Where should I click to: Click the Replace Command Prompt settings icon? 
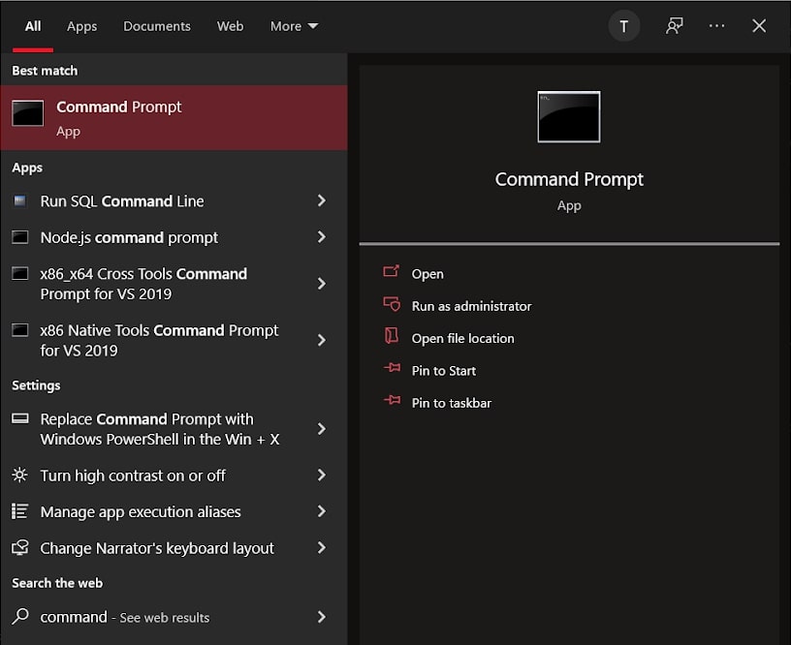(19, 418)
